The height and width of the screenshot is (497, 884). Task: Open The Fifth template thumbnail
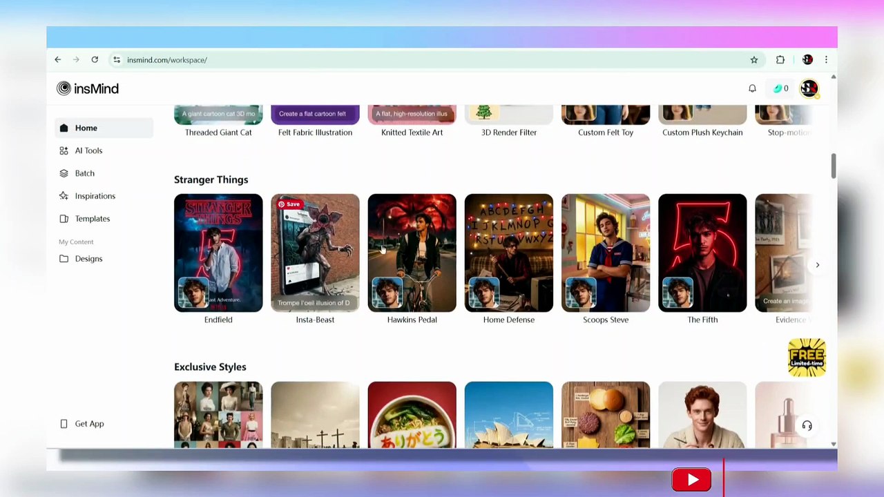[x=702, y=253]
